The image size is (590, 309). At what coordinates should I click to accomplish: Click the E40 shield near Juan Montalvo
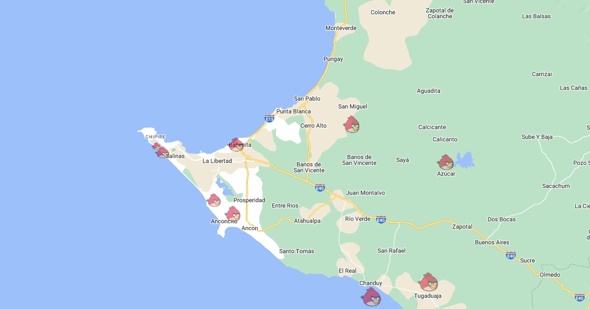click(x=320, y=187)
